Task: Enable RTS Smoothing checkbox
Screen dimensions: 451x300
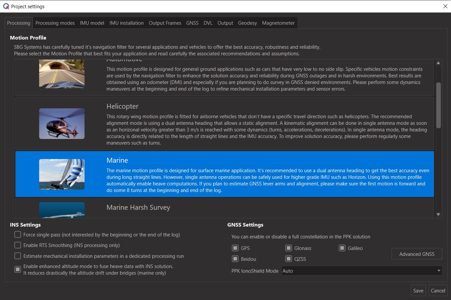Action: (18, 245)
